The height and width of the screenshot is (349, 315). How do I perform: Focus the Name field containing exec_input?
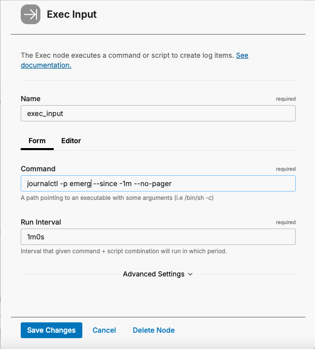[x=158, y=114]
